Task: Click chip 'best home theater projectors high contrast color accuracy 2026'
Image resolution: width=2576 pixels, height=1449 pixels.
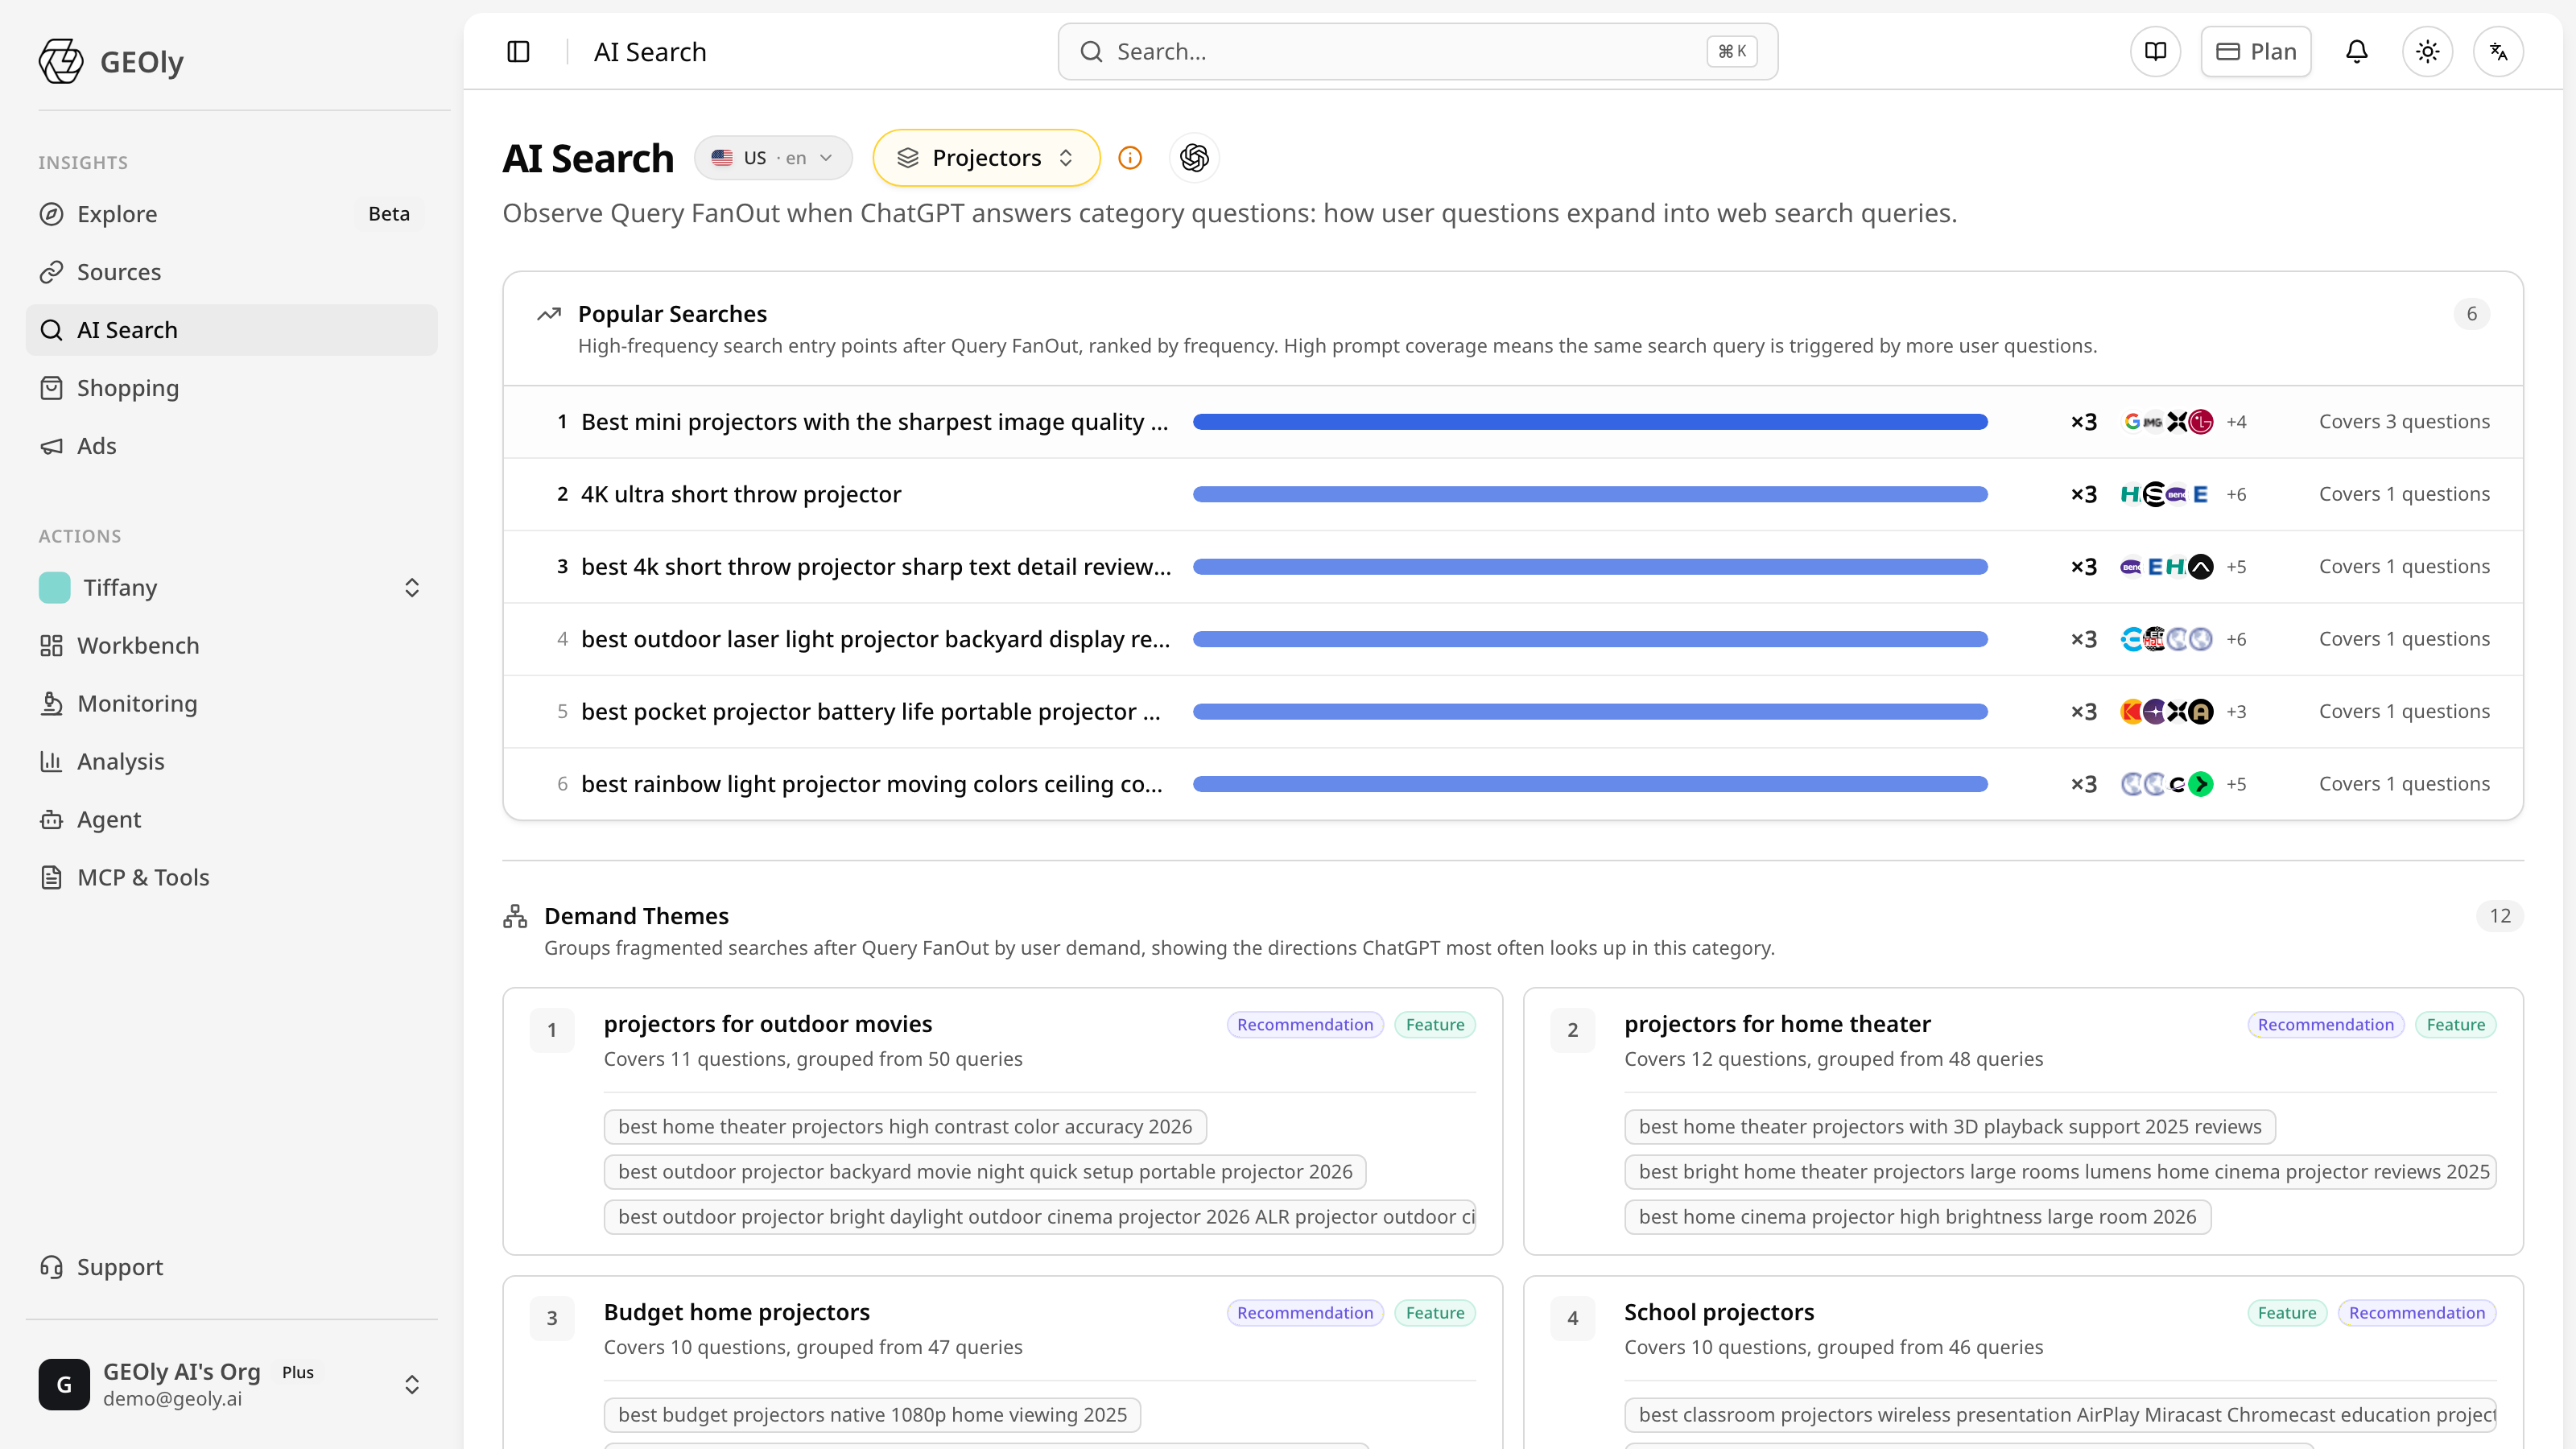Action: 905,1127
